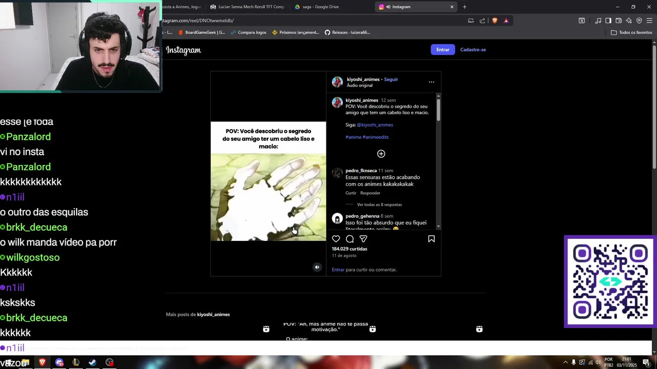
Task: Open the Releases luizera66 GitHub bookmark
Action: point(347,32)
